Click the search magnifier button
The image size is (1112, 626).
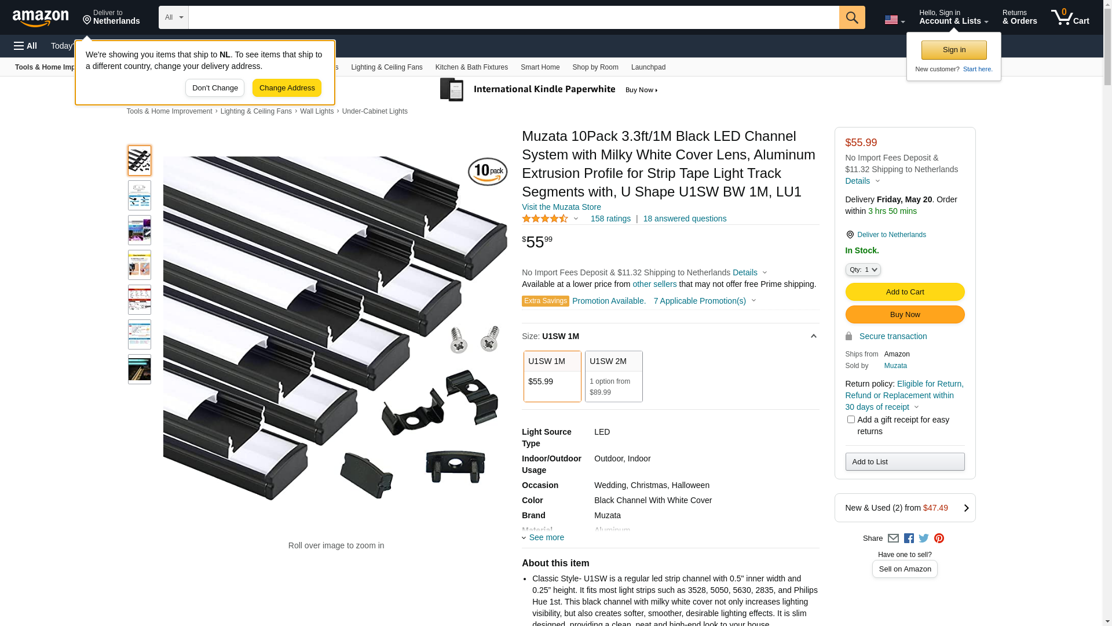pos(851,17)
